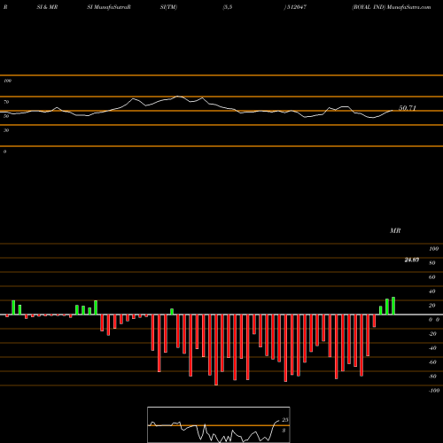
Task: Click the RSI current value 50.71
Action: pyautogui.click(x=408, y=108)
